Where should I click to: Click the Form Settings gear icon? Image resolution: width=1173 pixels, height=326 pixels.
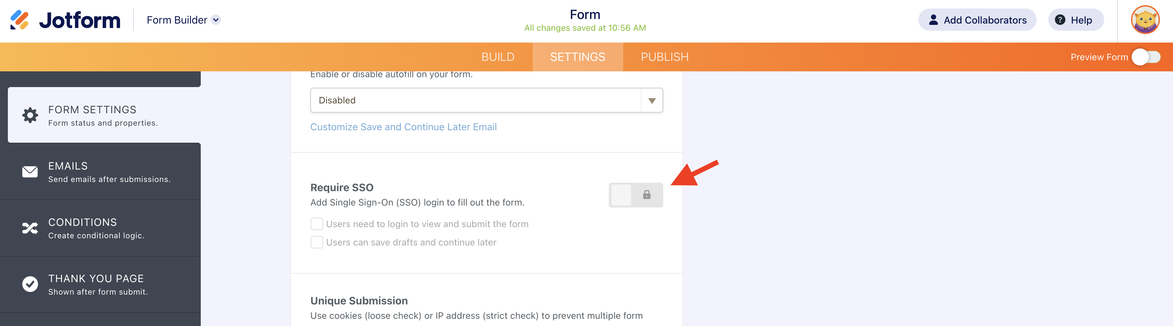(30, 115)
